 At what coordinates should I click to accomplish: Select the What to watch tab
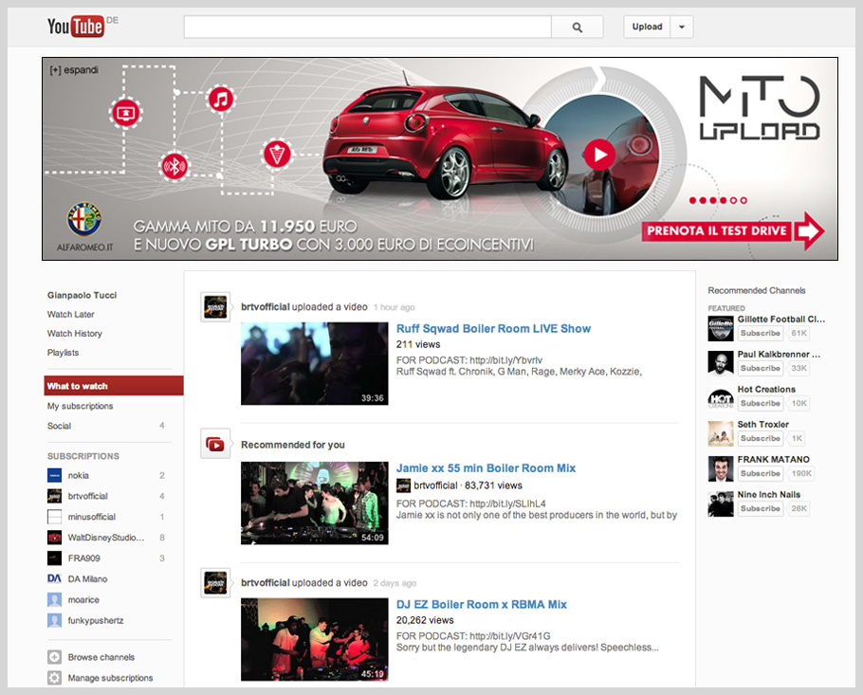click(x=114, y=386)
